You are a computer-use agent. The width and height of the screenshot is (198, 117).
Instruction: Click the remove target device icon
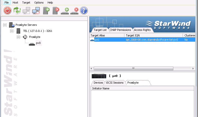click(x=75, y=11)
